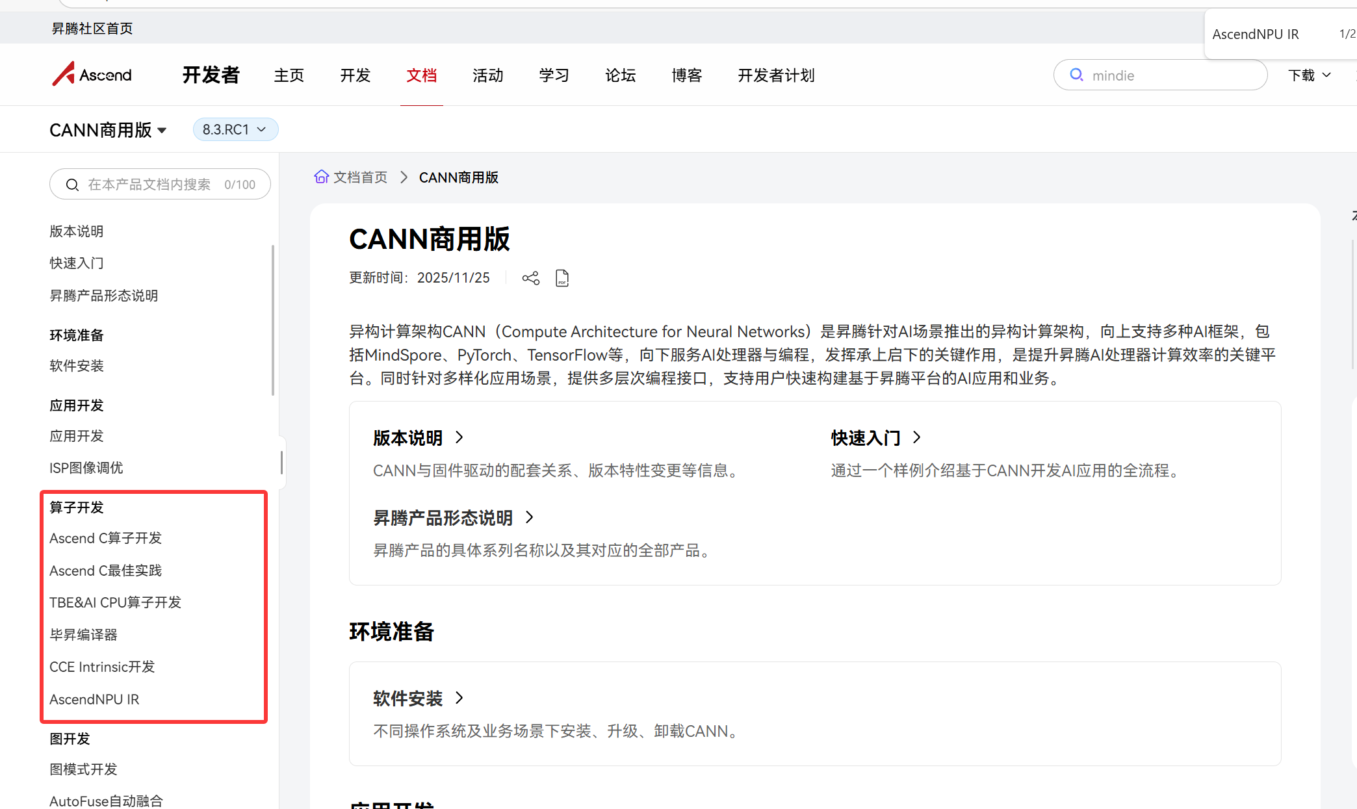1357x809 pixels.
Task: Select Ascend C算子开发 in sidebar
Action: tap(105, 538)
